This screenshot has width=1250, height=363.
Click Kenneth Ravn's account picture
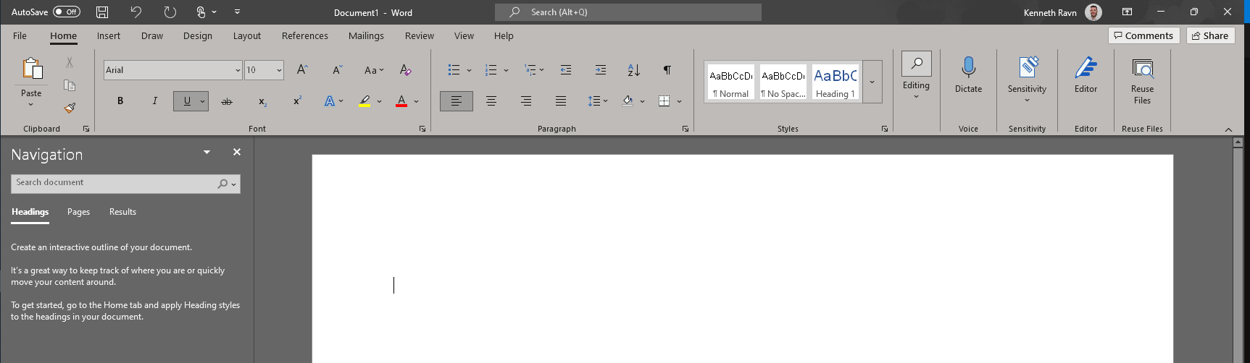click(1093, 12)
